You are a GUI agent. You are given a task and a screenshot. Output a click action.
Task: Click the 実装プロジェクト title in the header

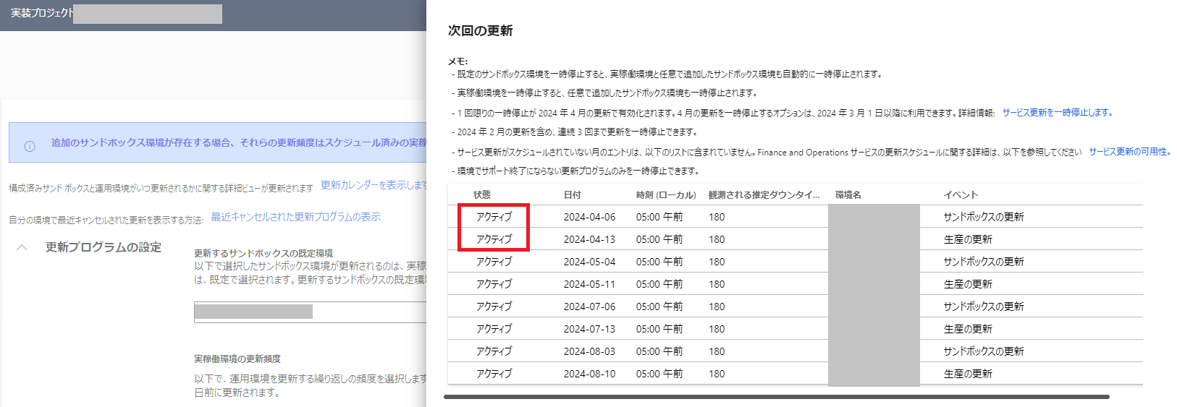(x=42, y=13)
